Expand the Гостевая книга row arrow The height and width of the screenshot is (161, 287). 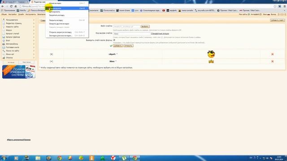tap(34, 47)
